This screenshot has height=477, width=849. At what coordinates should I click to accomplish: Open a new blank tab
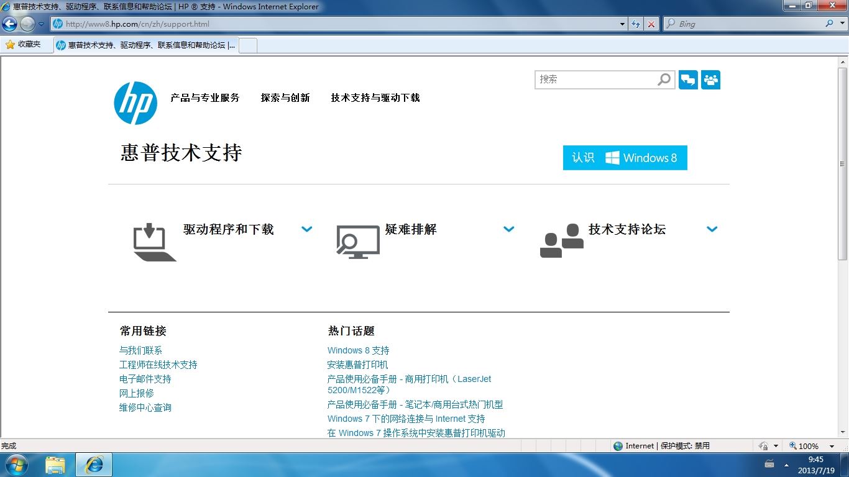coord(247,45)
